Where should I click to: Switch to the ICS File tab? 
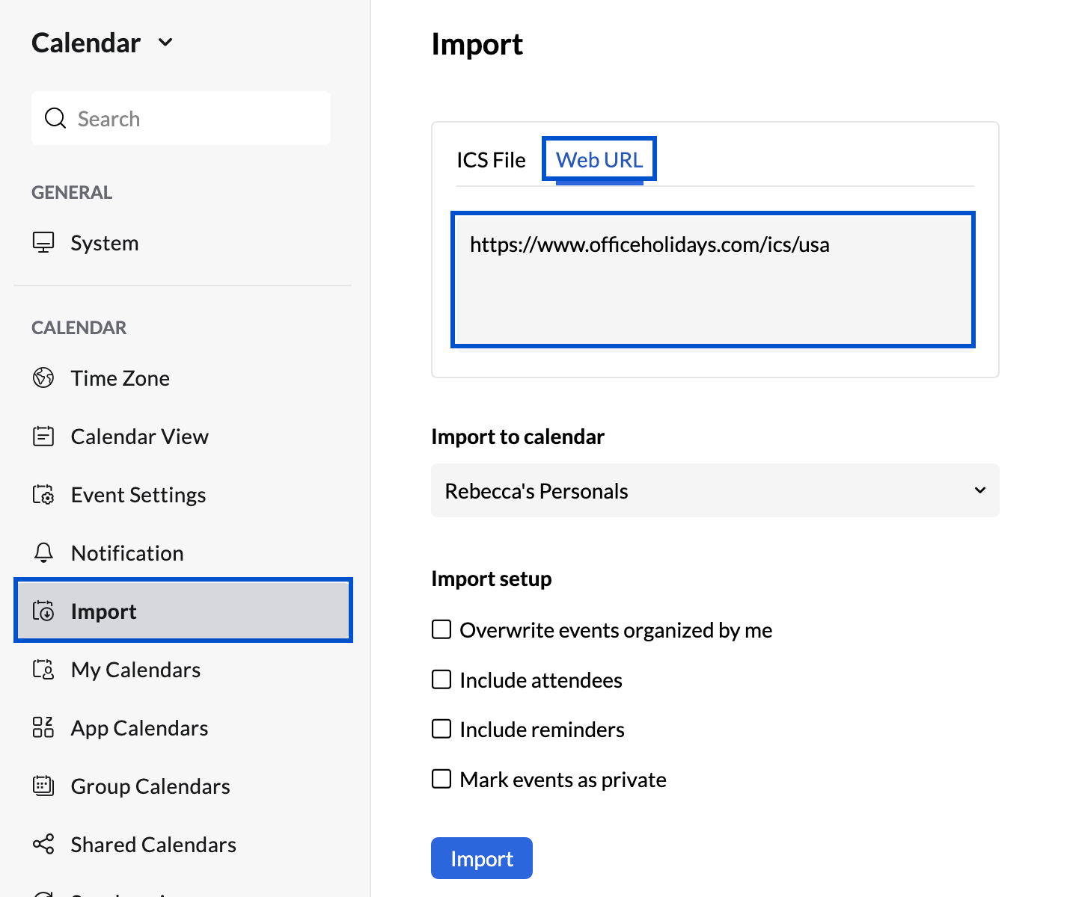(x=492, y=159)
